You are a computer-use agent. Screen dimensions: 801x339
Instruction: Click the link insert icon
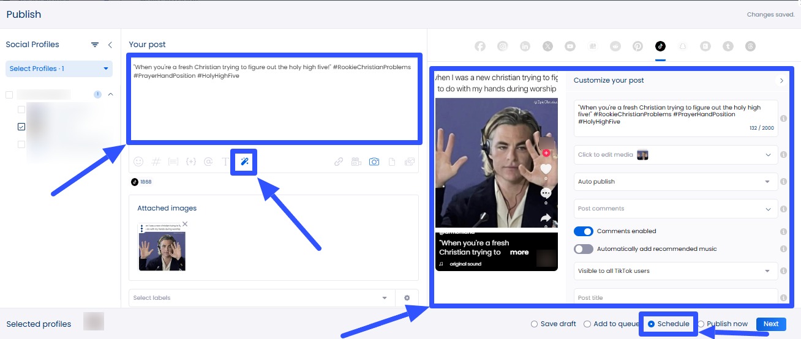(x=339, y=162)
